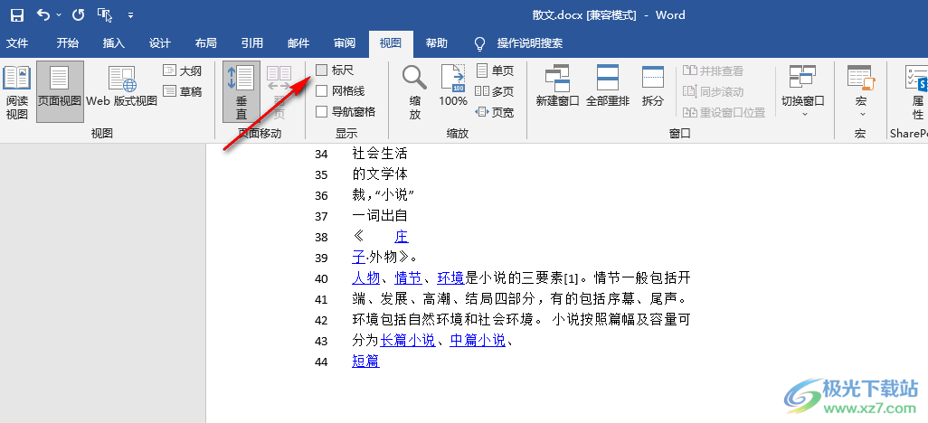This screenshot has height=423, width=928.
Task: Switch to the 布局 tab
Action: [x=206, y=43]
